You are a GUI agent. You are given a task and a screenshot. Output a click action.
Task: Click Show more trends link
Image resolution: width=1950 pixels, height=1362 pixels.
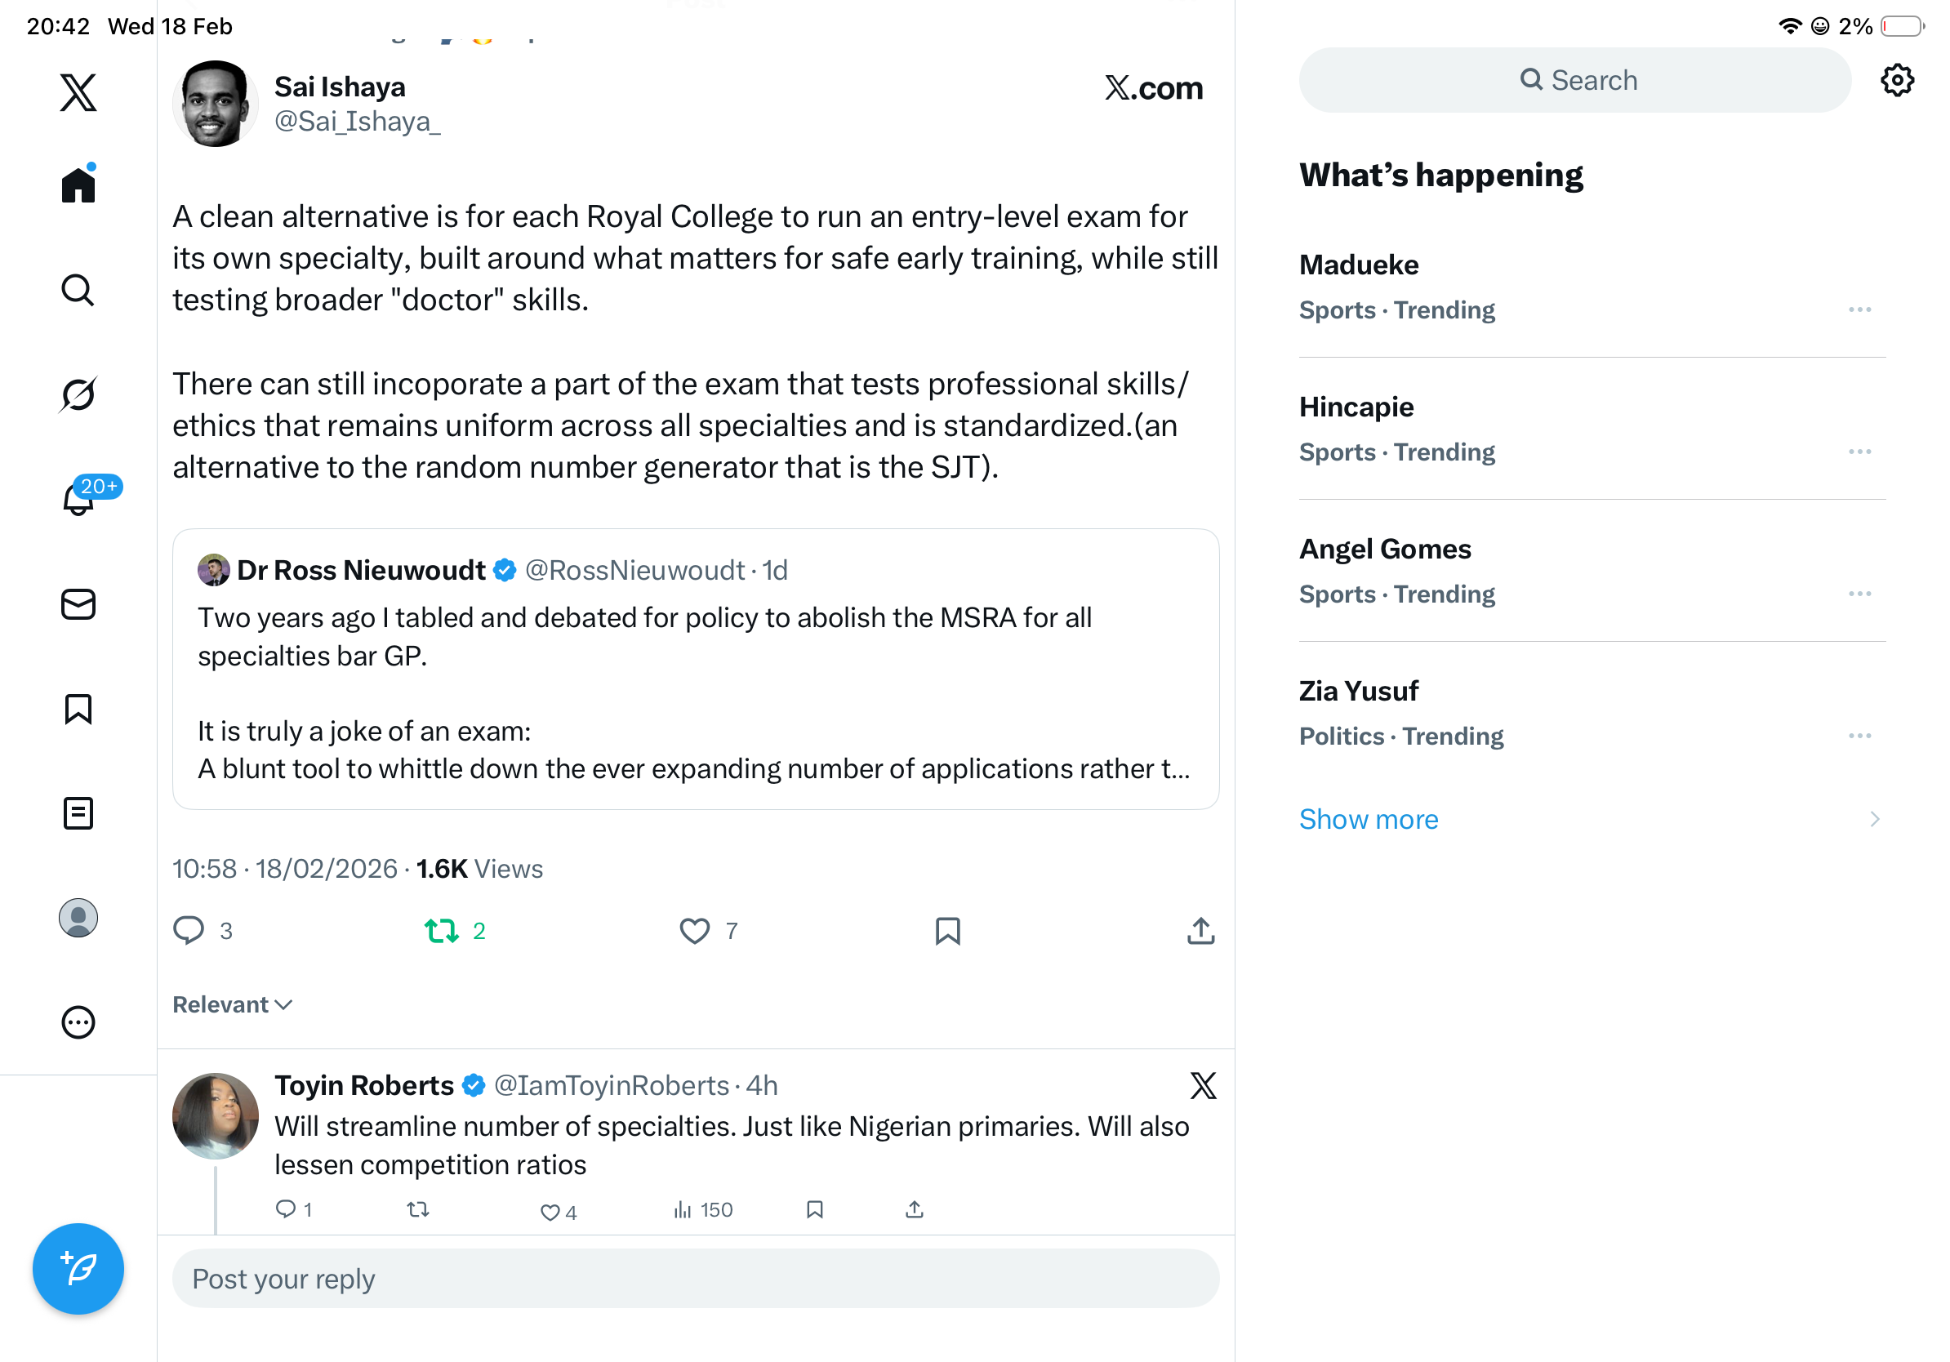[x=1369, y=820]
